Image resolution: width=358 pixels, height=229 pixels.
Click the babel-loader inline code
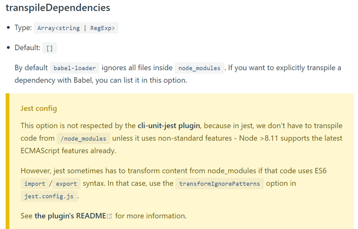tap(75, 68)
